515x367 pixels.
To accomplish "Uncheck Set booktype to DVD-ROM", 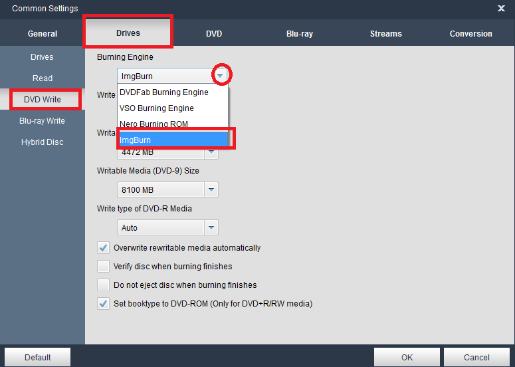I will tap(103, 303).
